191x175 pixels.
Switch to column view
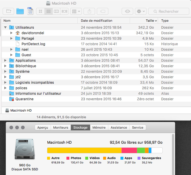click(56, 11)
